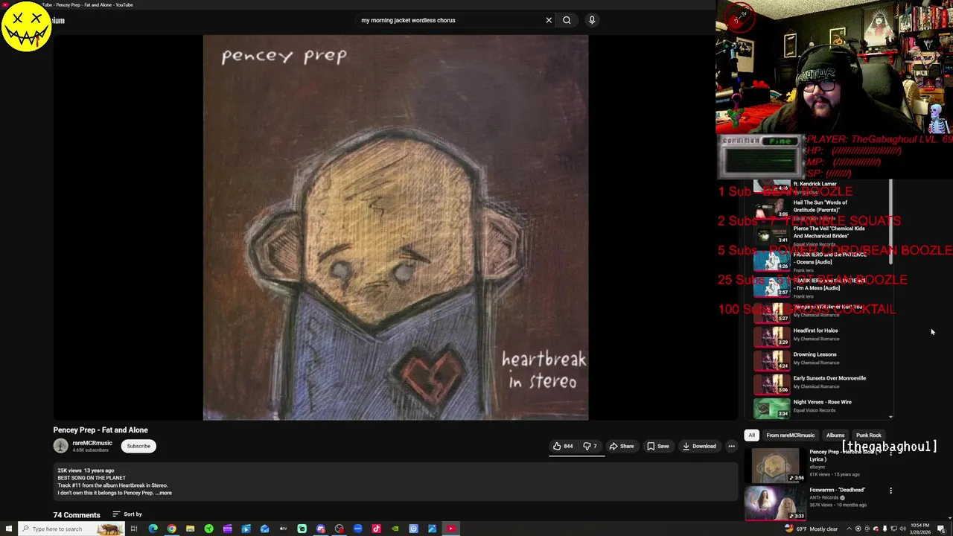
Task: Play Night Verses - Rose Wire from the playlist
Action: pyautogui.click(x=822, y=402)
